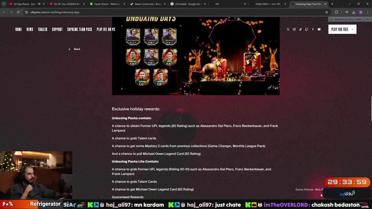Close the ufl football Google Search tab
Screen dimensions: 372x209
click(205, 4)
